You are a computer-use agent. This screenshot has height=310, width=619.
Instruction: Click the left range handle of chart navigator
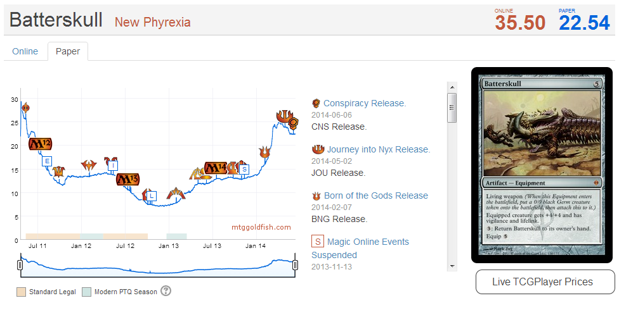pyautogui.click(x=20, y=266)
